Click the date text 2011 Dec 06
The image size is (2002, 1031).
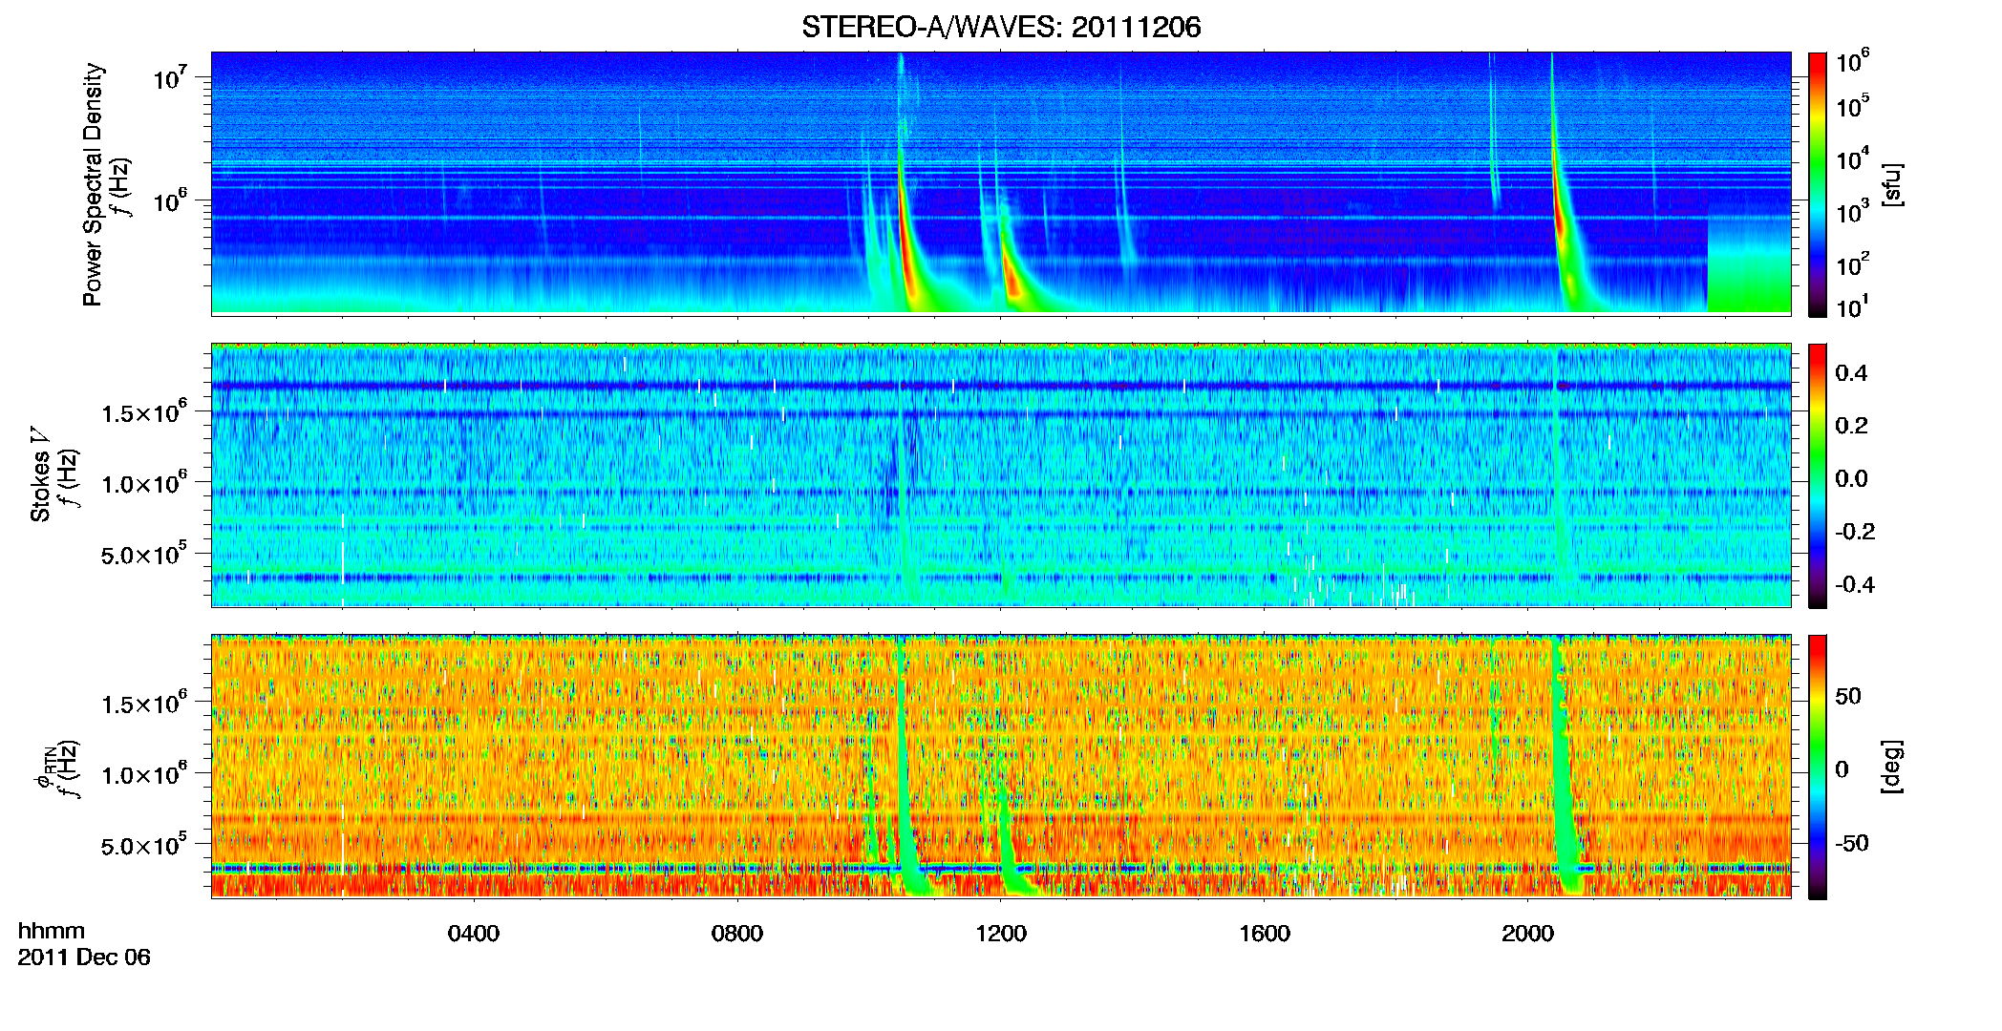tap(84, 957)
